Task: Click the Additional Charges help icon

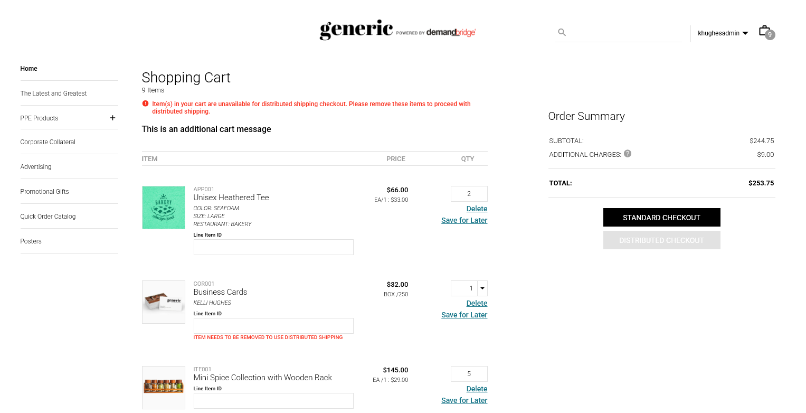Action: pos(628,154)
